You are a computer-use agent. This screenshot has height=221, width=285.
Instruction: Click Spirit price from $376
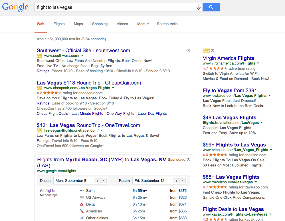point(178,190)
